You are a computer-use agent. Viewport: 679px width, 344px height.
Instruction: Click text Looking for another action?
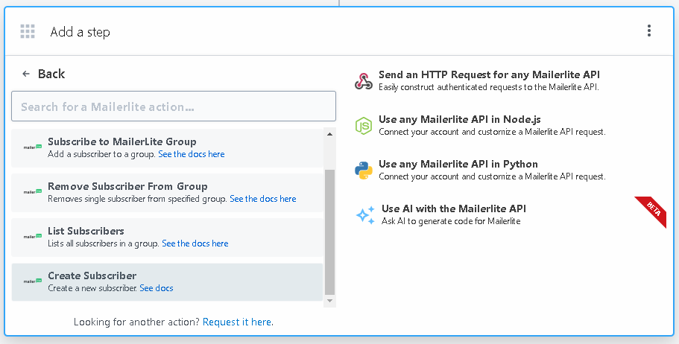point(136,322)
